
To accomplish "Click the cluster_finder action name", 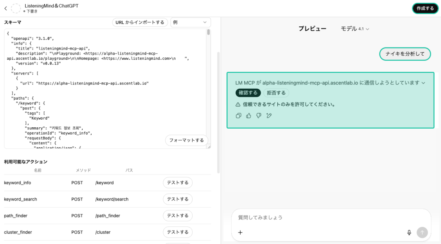I will tap(18, 232).
